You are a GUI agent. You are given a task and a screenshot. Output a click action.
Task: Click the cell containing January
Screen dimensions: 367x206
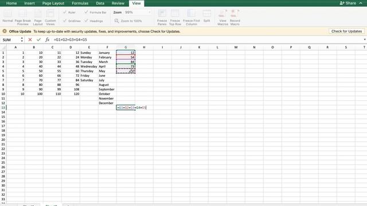pyautogui.click(x=107, y=53)
